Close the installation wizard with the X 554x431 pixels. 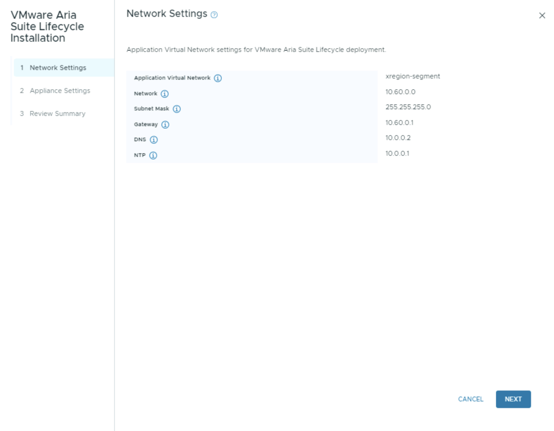coord(542,16)
